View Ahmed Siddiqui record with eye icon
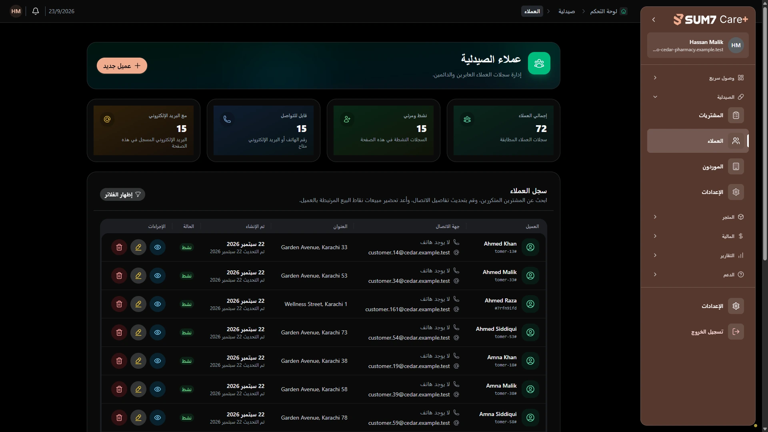Image resolution: width=768 pixels, height=432 pixels. pos(158,332)
